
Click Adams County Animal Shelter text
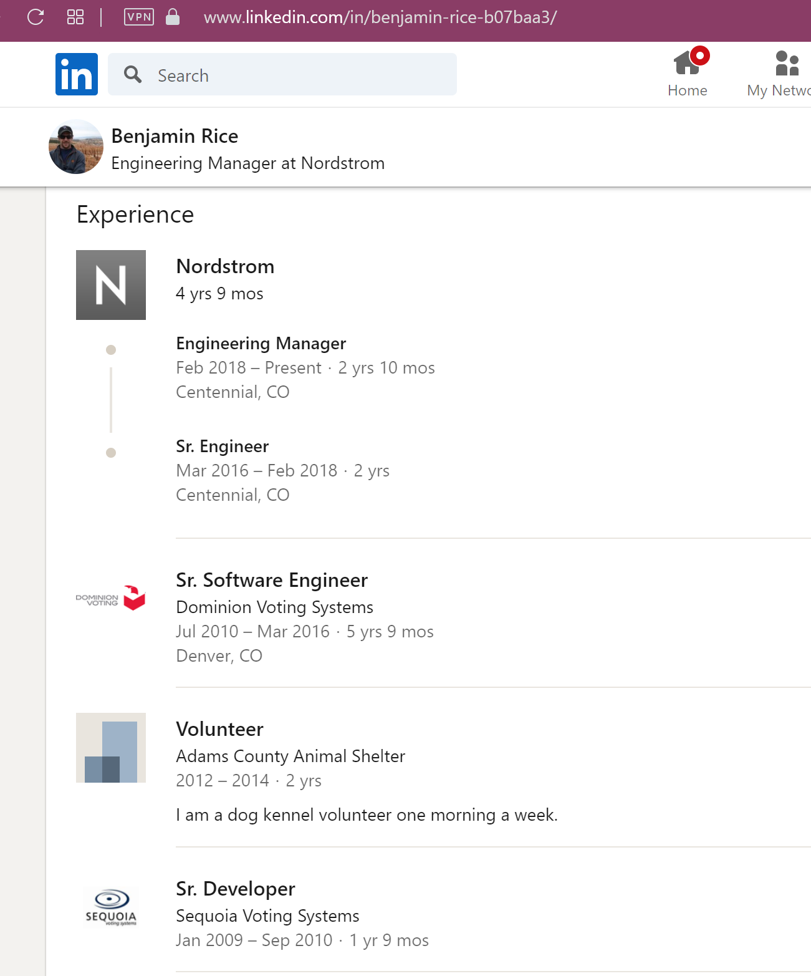point(290,756)
